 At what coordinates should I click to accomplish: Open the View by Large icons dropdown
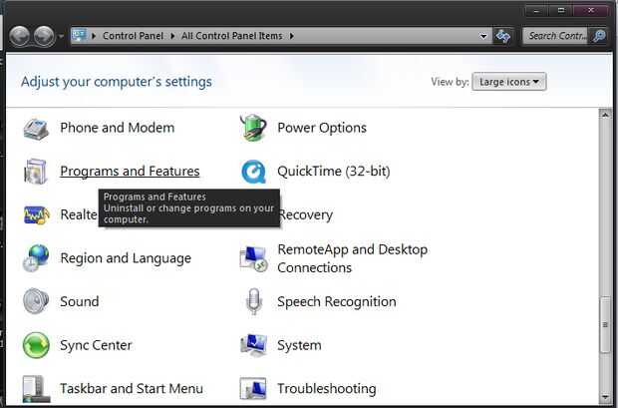point(509,82)
